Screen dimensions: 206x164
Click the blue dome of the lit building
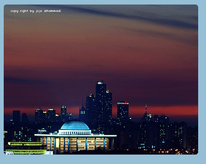[75, 125]
